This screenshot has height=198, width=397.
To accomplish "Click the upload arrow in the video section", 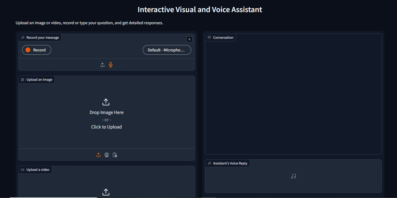I will pyautogui.click(x=106, y=192).
